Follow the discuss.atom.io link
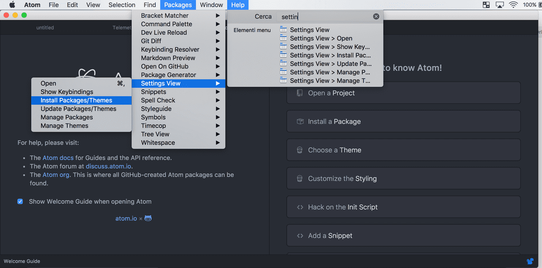This screenshot has width=542, height=268. [x=108, y=166]
